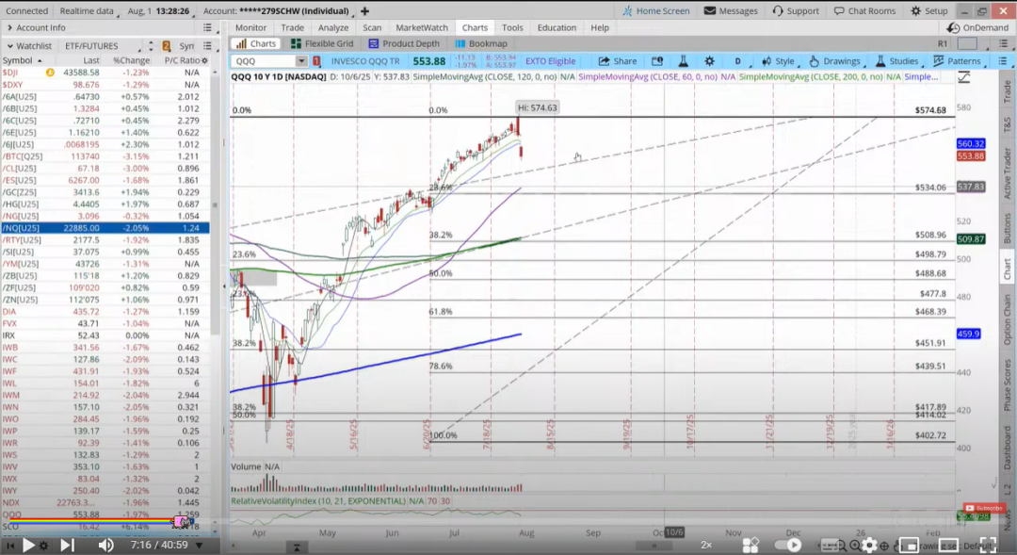The width and height of the screenshot is (1017, 555).
Task: Open the Drawings dropdown
Action: point(836,61)
